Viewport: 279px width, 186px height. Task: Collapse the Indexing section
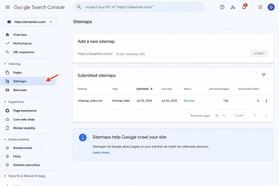(5, 64)
